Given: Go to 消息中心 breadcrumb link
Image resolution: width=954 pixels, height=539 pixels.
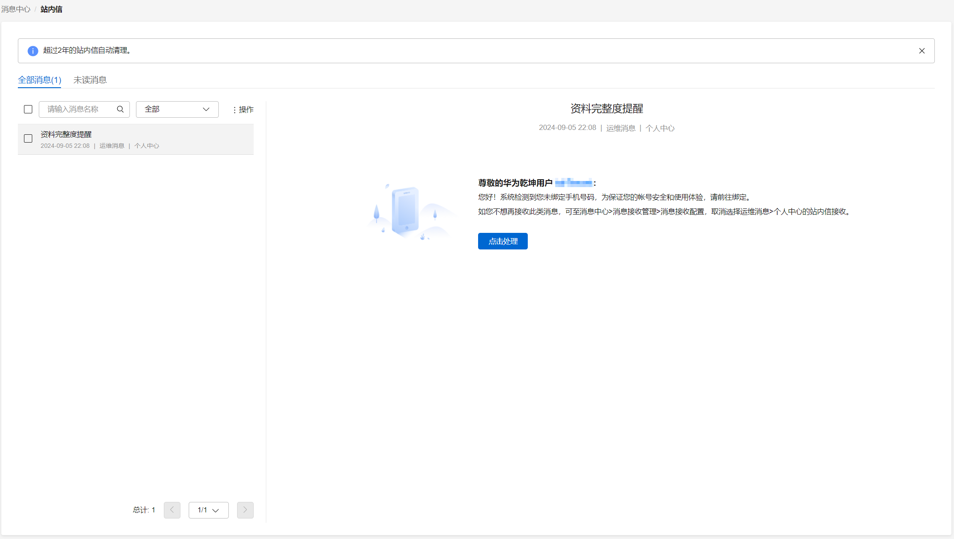Looking at the screenshot, I should click(x=16, y=9).
